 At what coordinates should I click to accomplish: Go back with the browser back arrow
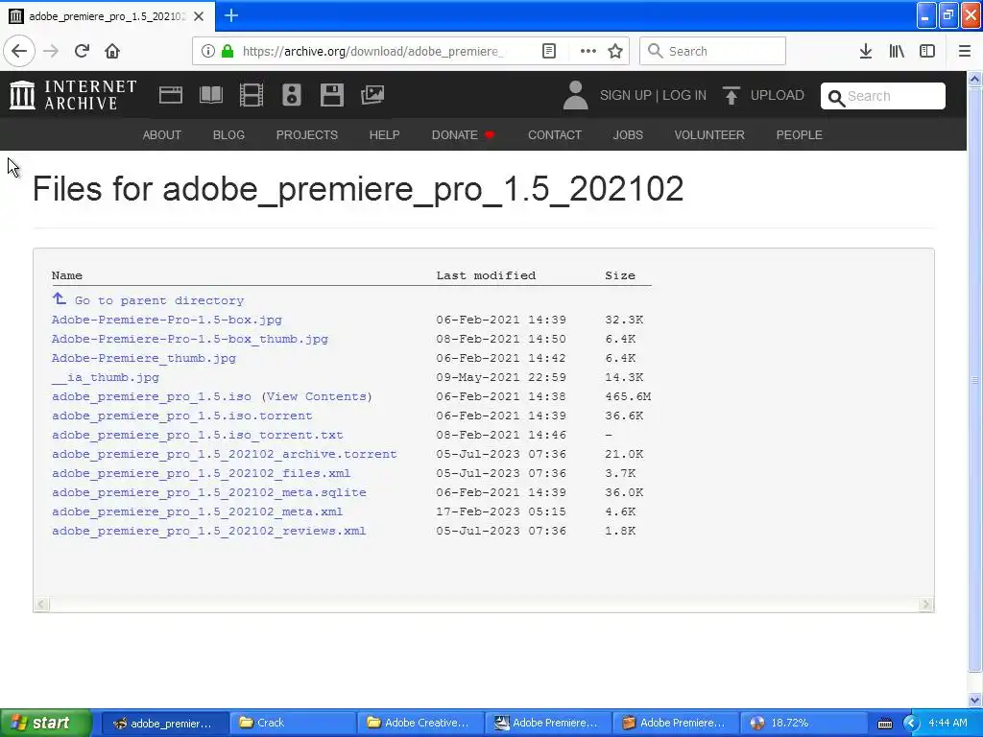tap(19, 51)
